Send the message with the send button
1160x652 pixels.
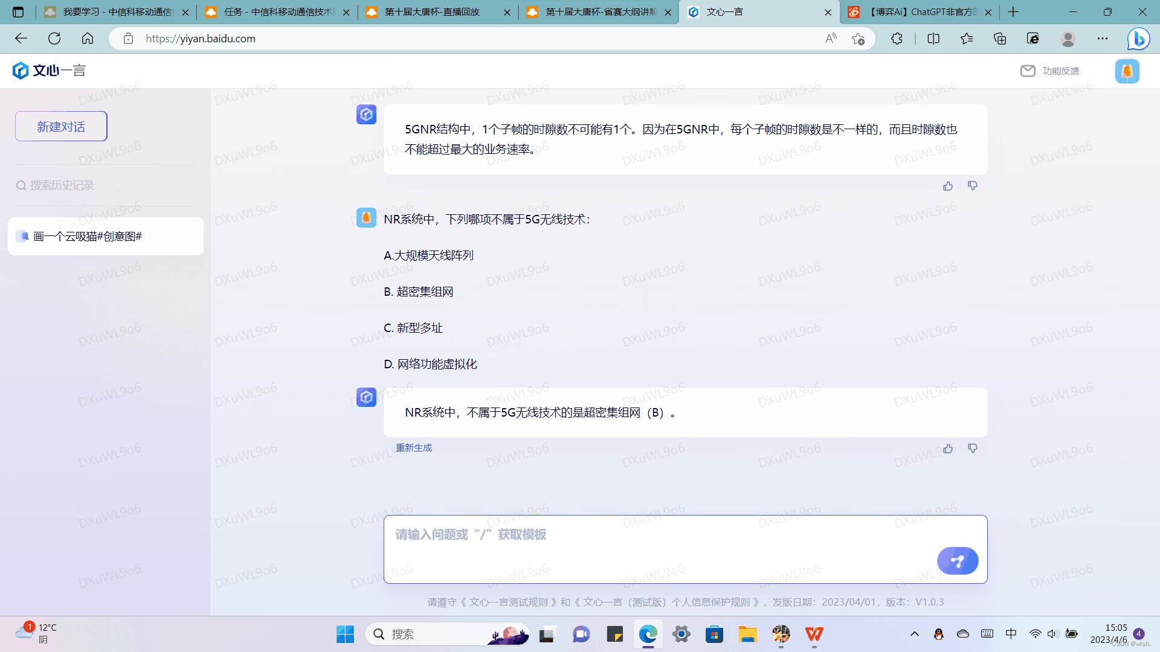(958, 561)
